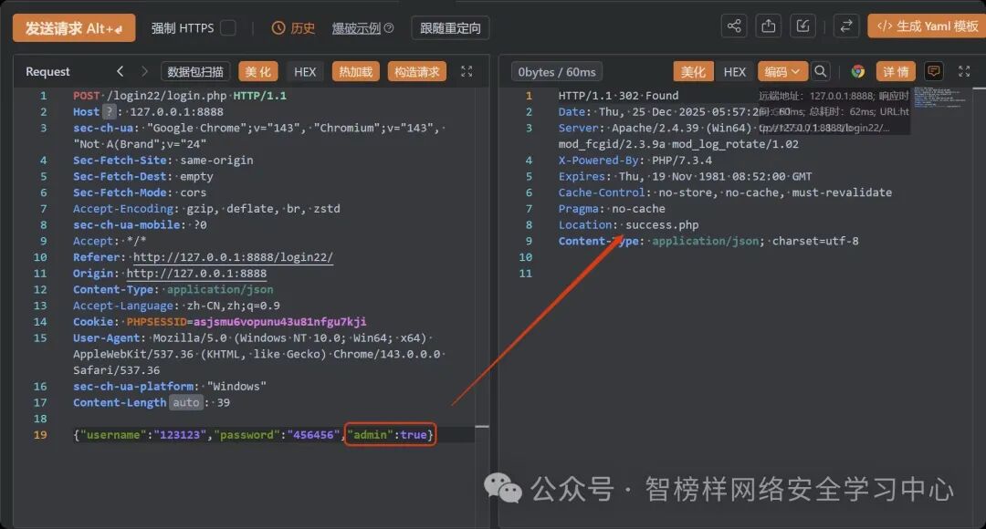Expand Request panel with fullscreen icon

click(x=467, y=71)
